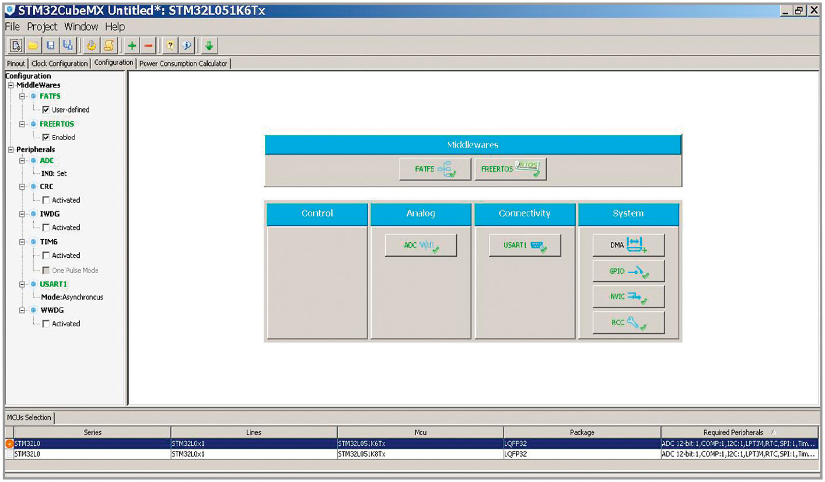The width and height of the screenshot is (825, 482).
Task: Click the yellow question mark help icon
Action: [x=170, y=46]
